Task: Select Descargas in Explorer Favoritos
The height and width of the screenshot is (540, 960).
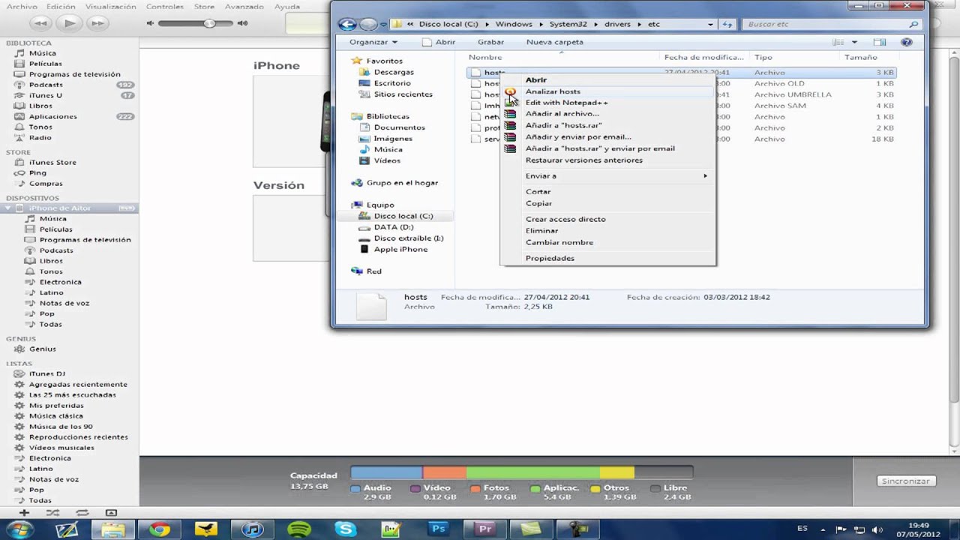Action: (x=394, y=72)
